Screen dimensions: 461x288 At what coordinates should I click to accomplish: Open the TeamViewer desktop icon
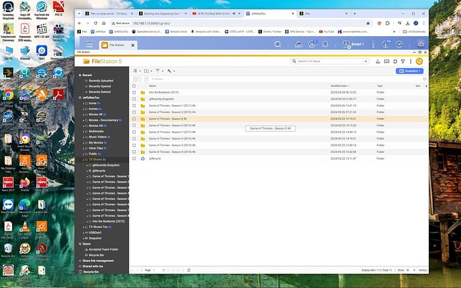(8, 206)
